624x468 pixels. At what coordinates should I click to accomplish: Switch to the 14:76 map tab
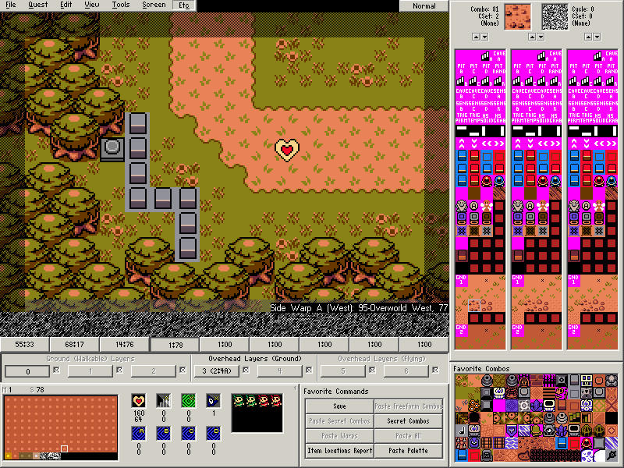pos(125,344)
